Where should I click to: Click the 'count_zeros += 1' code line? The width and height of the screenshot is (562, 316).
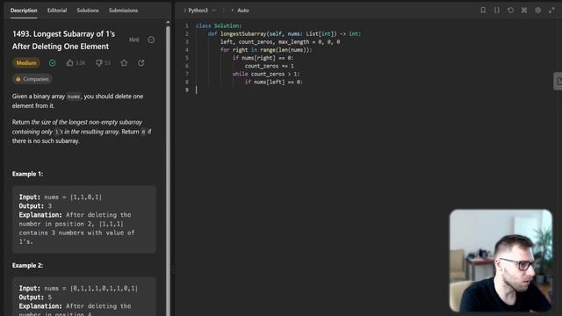[270, 66]
